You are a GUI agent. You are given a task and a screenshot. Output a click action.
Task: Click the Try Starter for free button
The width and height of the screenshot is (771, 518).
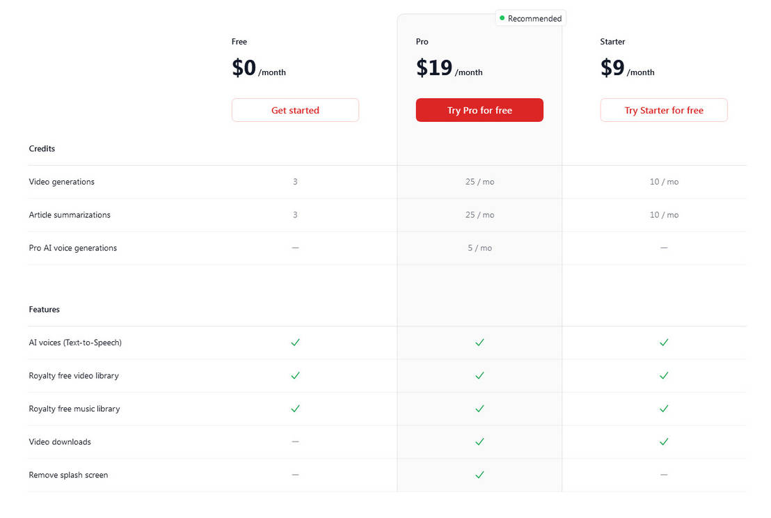(x=663, y=110)
